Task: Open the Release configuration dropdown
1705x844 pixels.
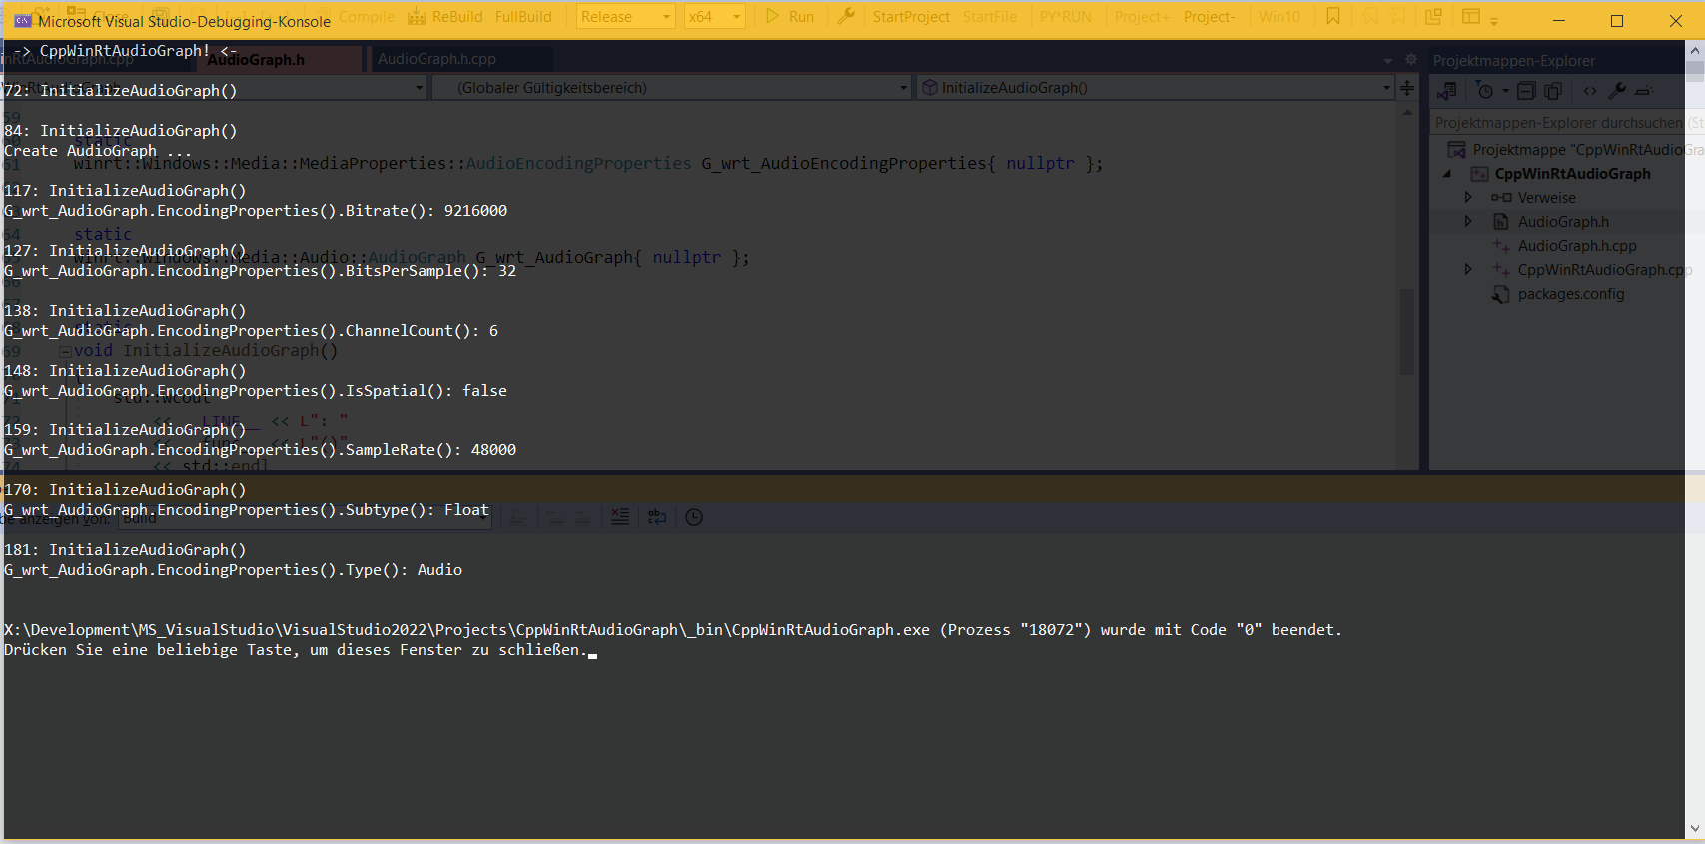Action: pos(626,16)
